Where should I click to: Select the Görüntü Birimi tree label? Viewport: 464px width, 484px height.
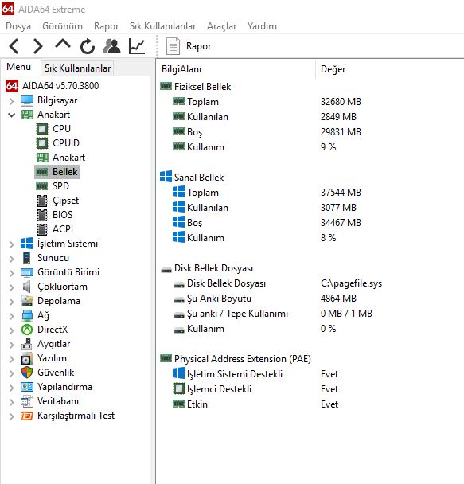(68, 272)
